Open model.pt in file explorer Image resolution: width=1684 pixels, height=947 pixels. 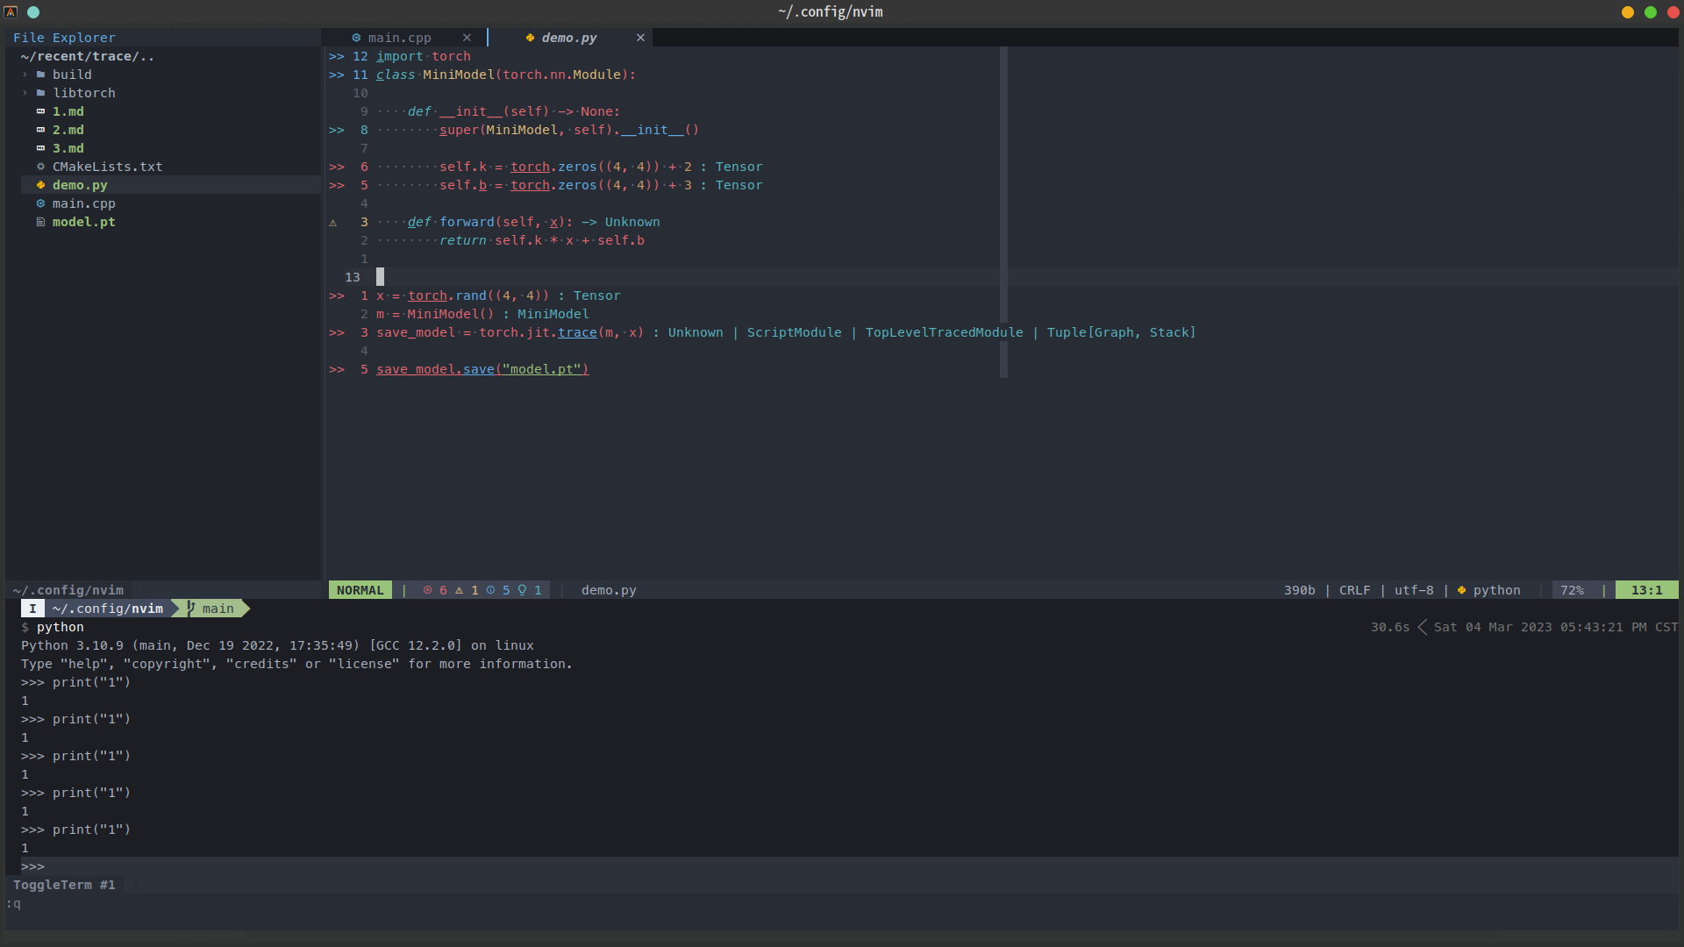[x=83, y=222]
